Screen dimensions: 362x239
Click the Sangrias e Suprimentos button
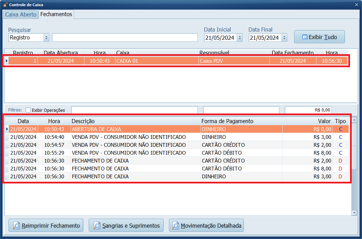coord(126,226)
